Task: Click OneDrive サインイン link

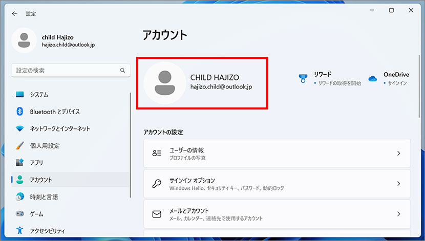Action: coord(397,83)
